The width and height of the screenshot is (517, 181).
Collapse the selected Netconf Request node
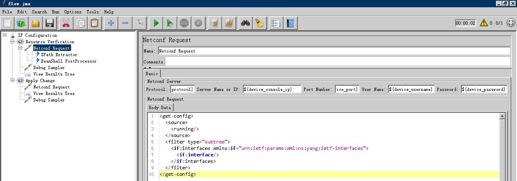pyautogui.click(x=20, y=48)
